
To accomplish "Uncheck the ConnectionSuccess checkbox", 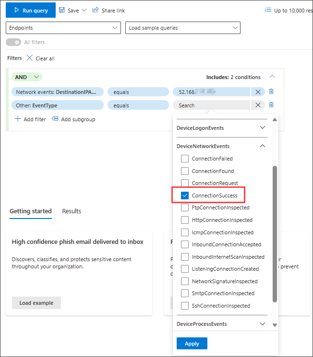I will 184,196.
